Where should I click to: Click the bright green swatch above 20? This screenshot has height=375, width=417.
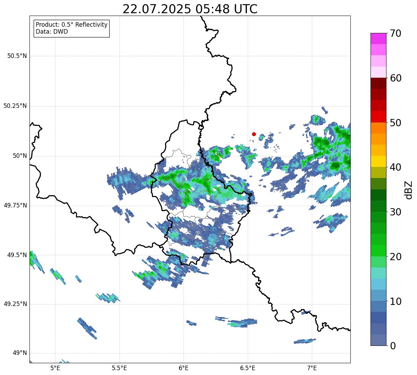coord(378,250)
